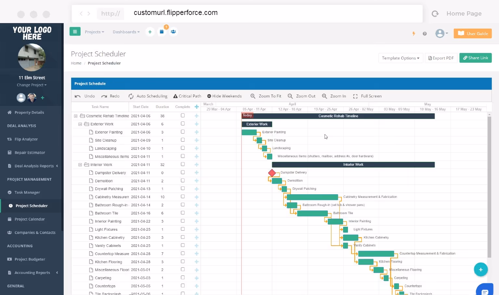This screenshot has width=499, height=295.
Task: Click the Auto Scheduling refresh icon
Action: [131, 96]
